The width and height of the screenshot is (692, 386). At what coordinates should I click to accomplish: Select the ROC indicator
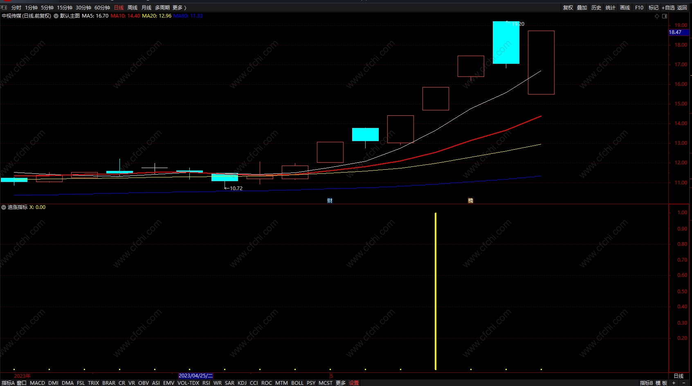tap(267, 383)
